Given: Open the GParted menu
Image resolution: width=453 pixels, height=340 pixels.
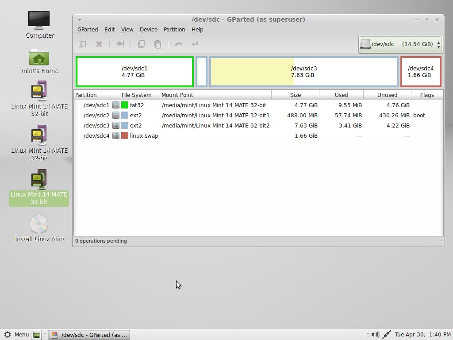Looking at the screenshot, I should click(88, 29).
